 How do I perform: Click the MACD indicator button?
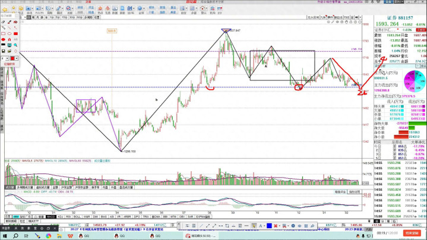pyautogui.click(x=51, y=217)
